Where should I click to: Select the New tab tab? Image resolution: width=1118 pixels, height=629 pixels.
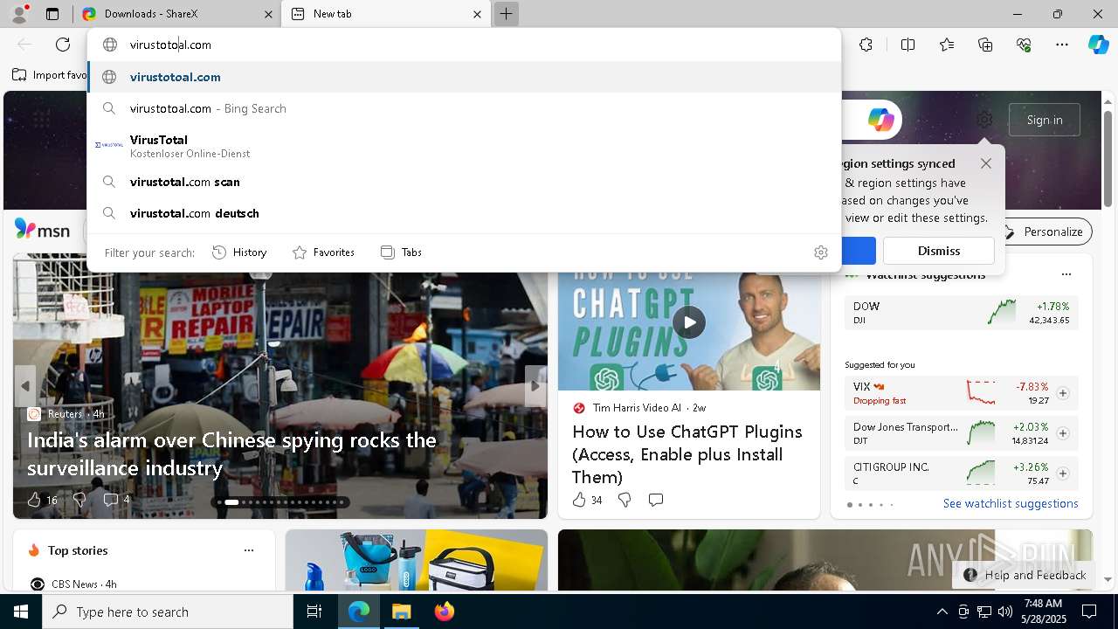coord(387,14)
